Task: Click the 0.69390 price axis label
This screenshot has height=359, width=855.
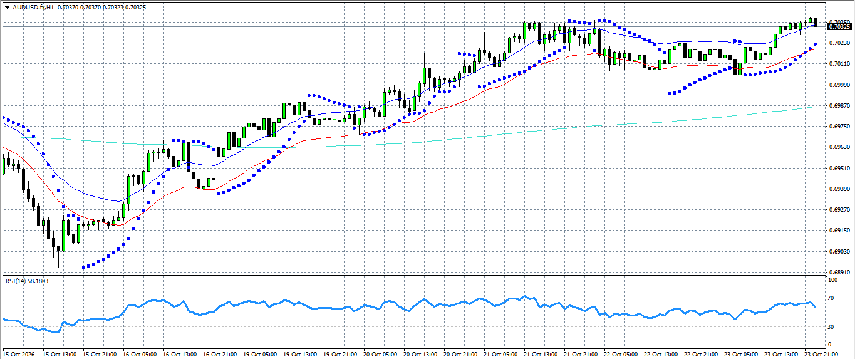Action: coord(839,189)
